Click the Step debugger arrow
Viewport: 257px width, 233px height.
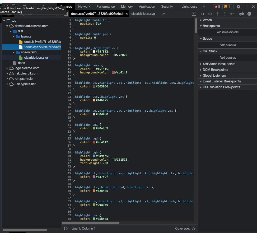click(x=232, y=14)
